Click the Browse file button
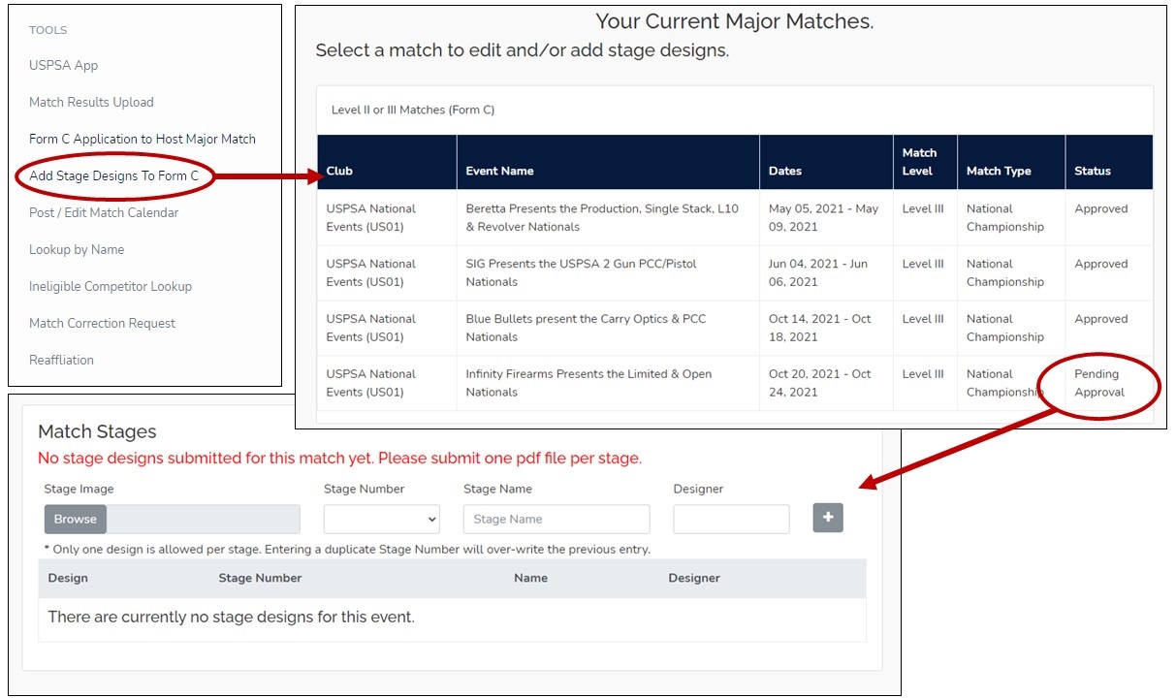This screenshot has height=698, width=1176. click(x=76, y=519)
